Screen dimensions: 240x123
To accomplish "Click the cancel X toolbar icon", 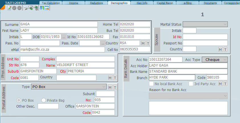I will pos(19,8).
